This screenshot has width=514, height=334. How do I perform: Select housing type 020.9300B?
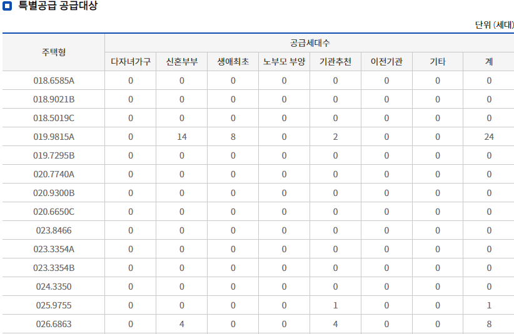coord(54,193)
